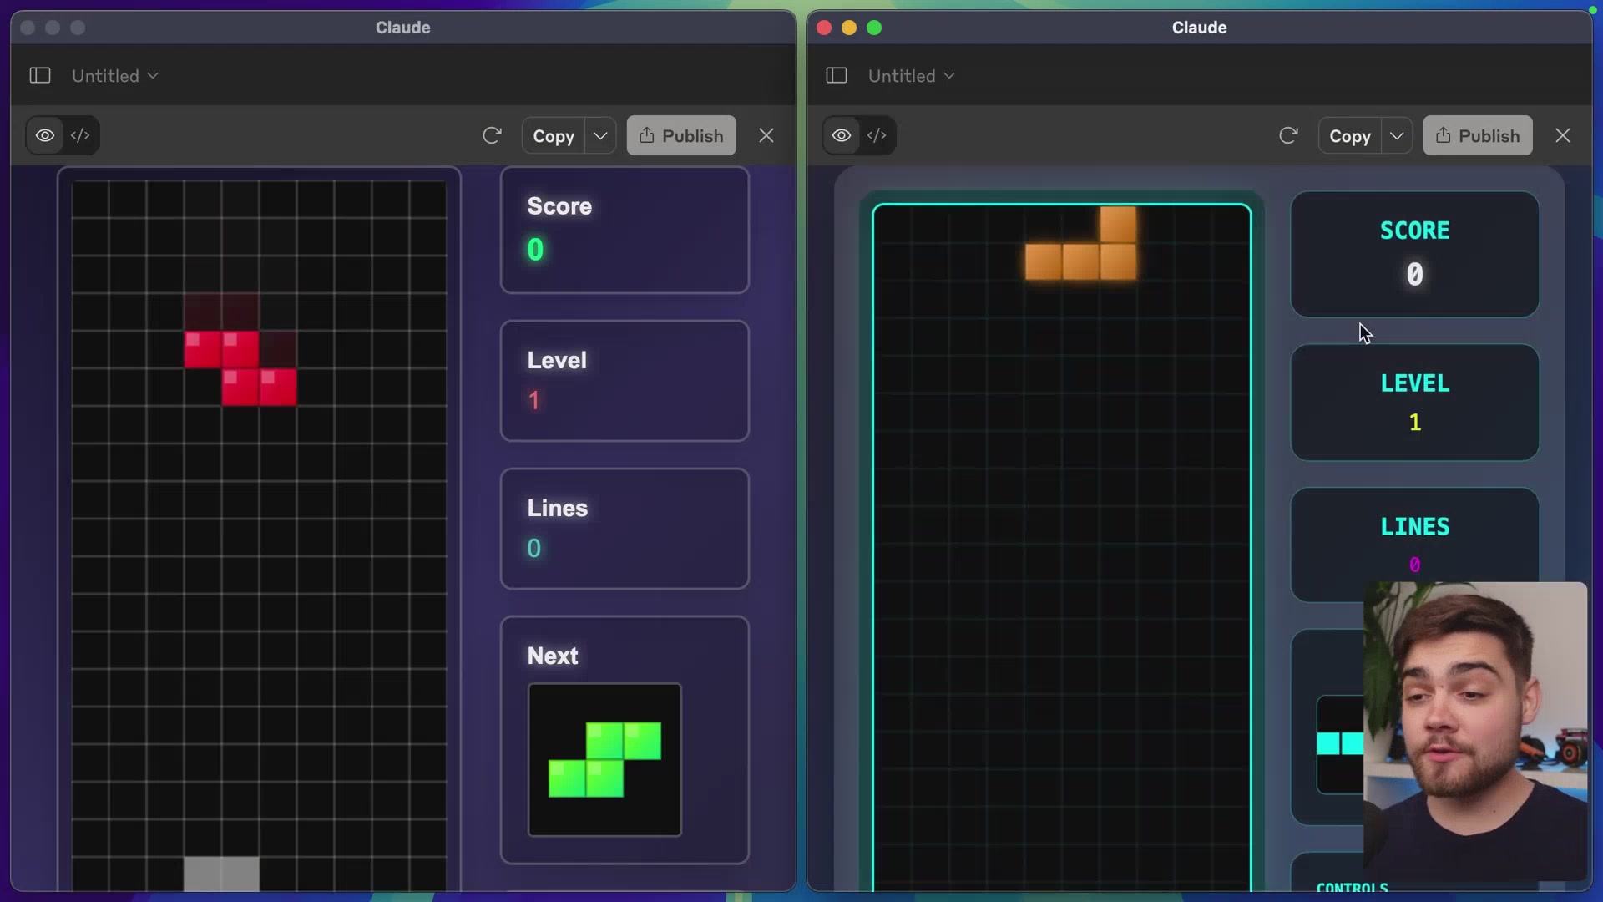Open the left Untitled conversation title menu
This screenshot has height=902, width=1603.
(x=114, y=75)
